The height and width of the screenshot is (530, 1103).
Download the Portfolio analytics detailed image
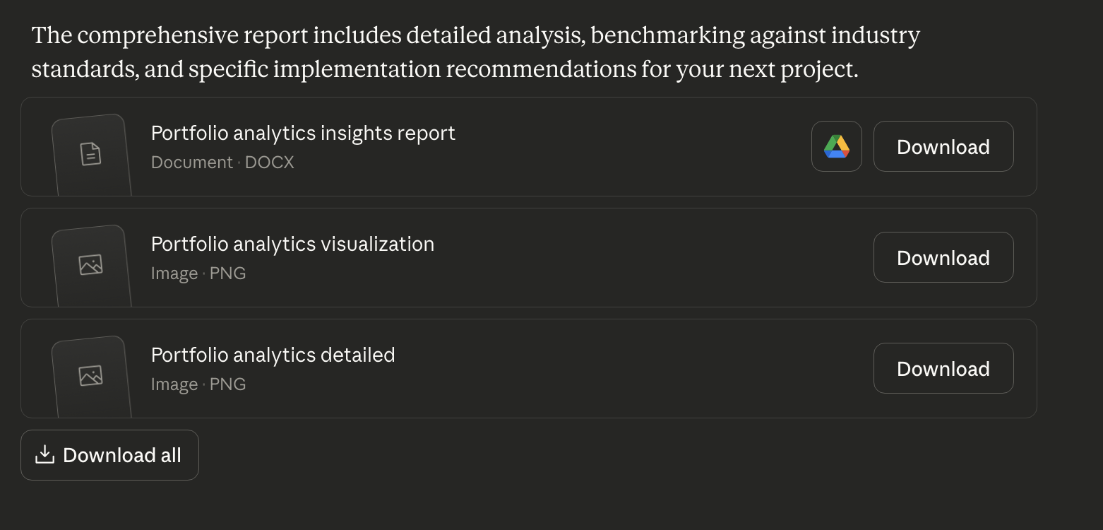[x=943, y=368]
